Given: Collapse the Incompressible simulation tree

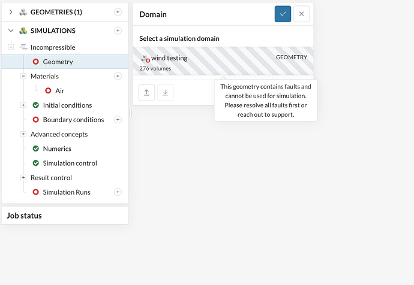Looking at the screenshot, I should tap(11, 47).
